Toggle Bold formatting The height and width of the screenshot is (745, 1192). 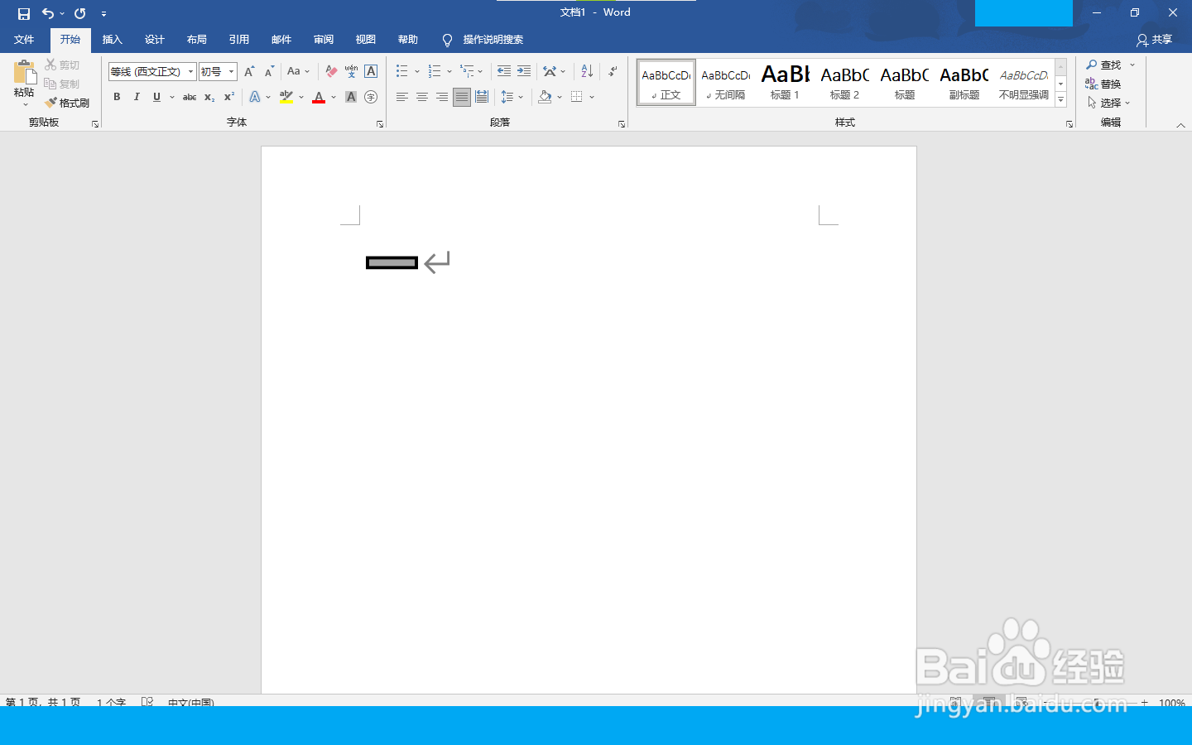click(117, 97)
